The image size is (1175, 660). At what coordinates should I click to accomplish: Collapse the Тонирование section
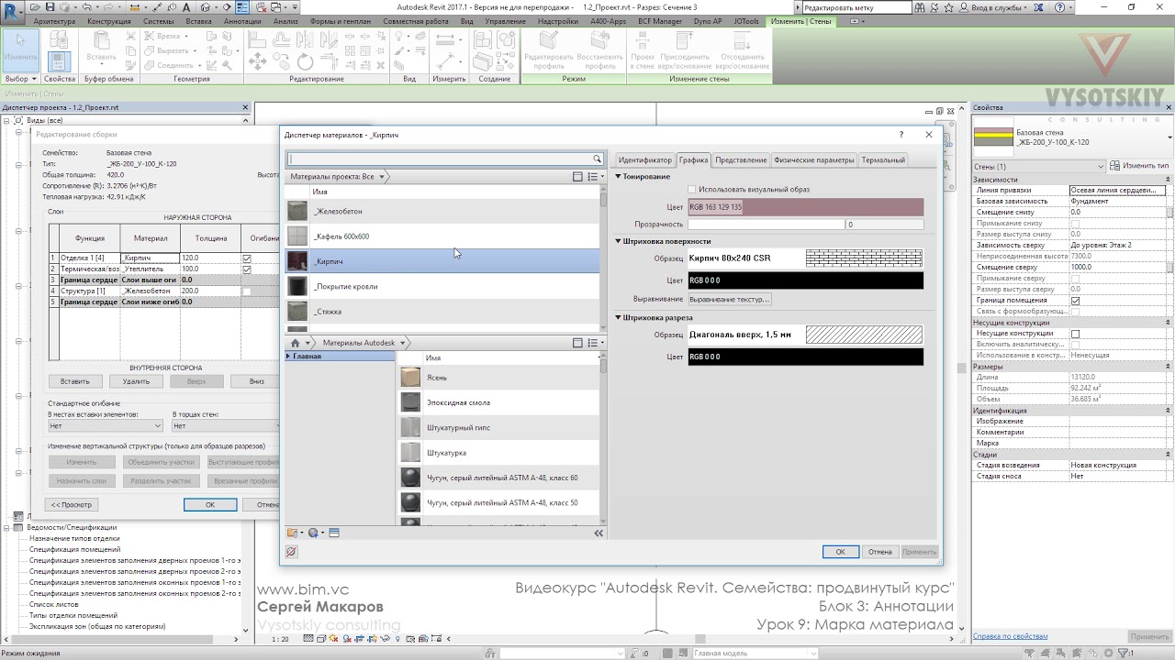[619, 176]
